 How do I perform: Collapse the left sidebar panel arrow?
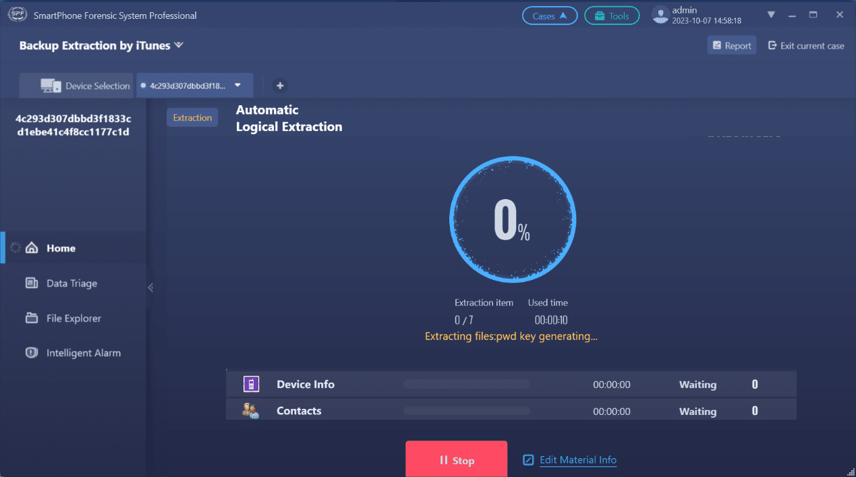coord(150,287)
